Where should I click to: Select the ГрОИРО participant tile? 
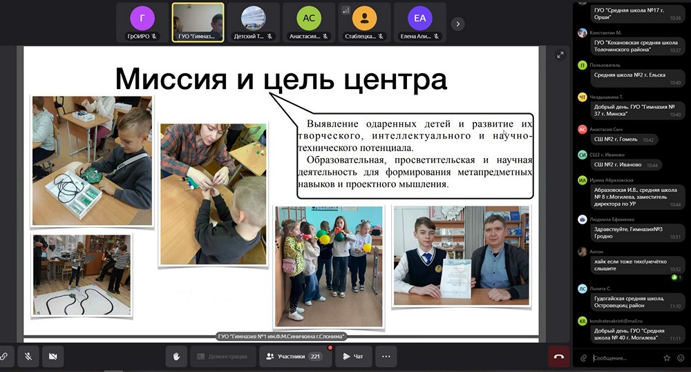point(142,22)
